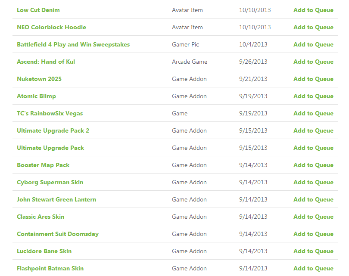Open the Ultimate Upgrade Pack link (not Pack 2)

click(x=50, y=148)
